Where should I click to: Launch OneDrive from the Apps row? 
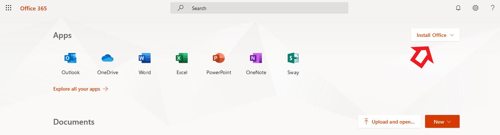click(108, 58)
